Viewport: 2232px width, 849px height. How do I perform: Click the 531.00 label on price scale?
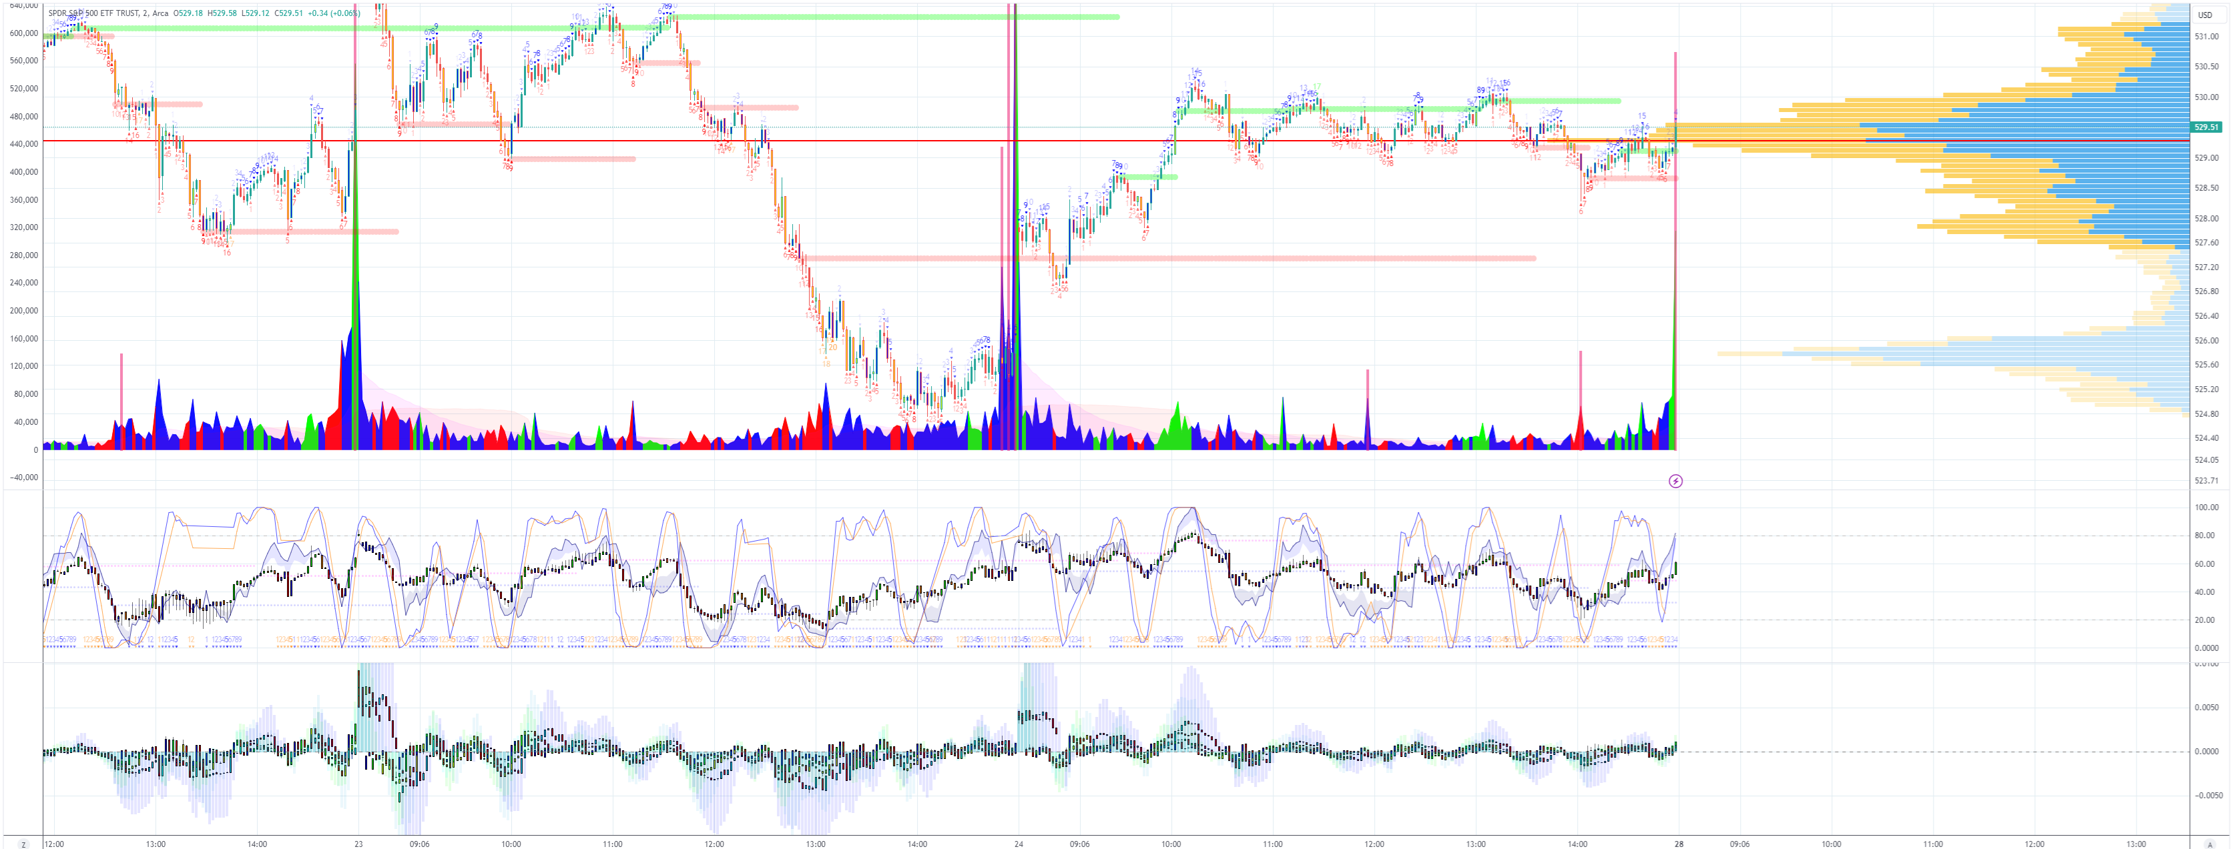point(2206,37)
